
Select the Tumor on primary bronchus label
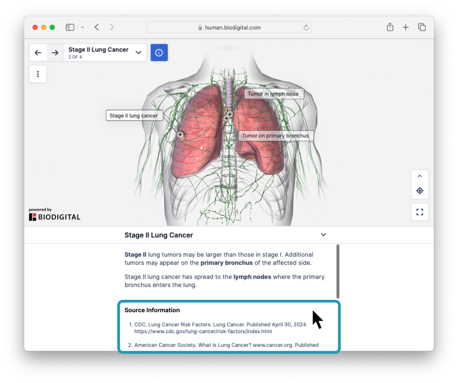pyautogui.click(x=275, y=136)
